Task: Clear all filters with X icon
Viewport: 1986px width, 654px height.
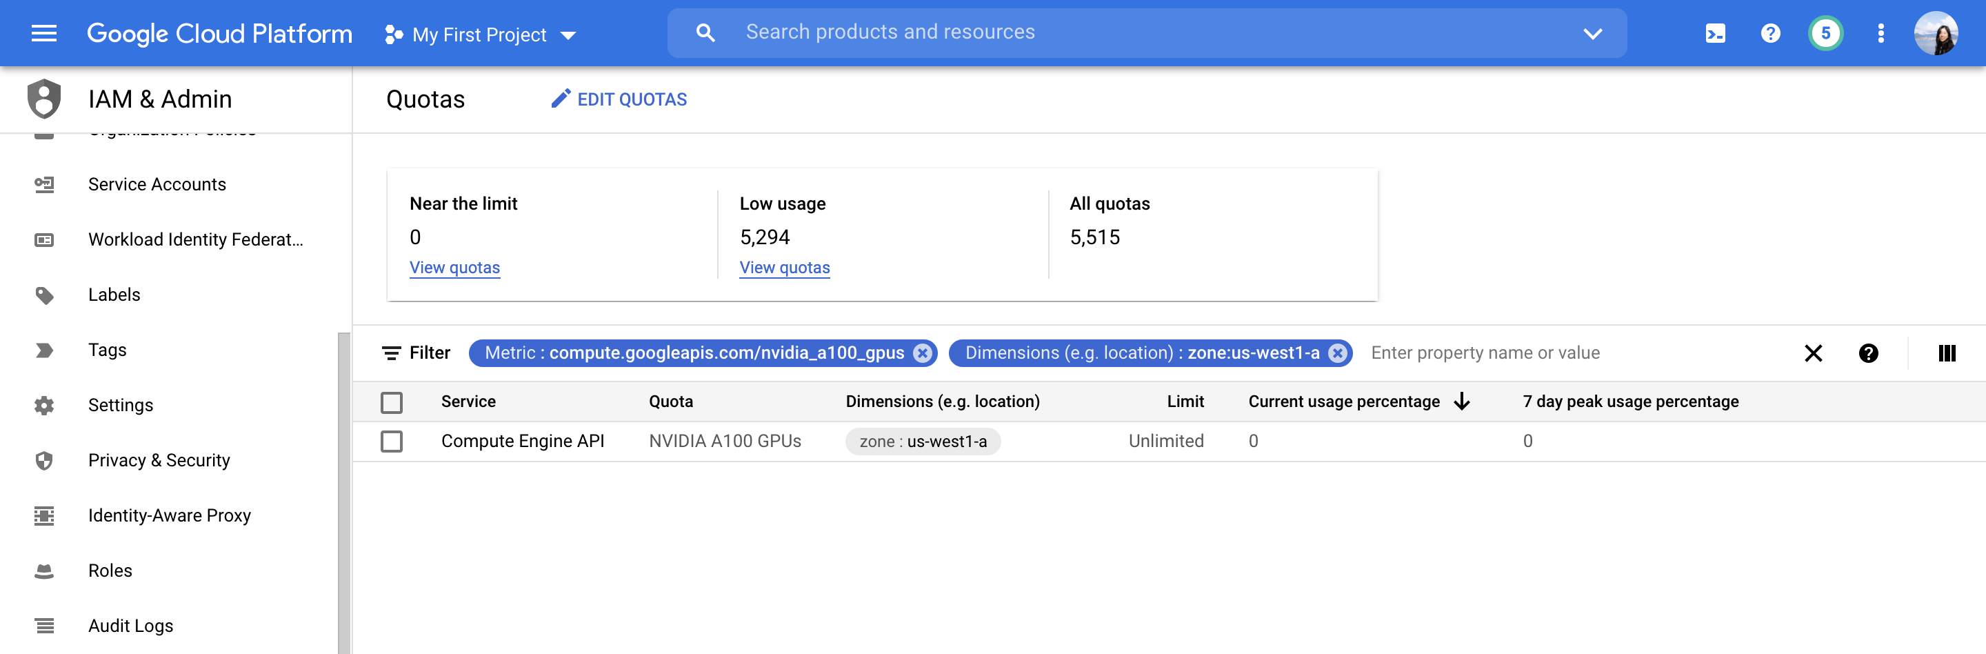Action: point(1814,353)
